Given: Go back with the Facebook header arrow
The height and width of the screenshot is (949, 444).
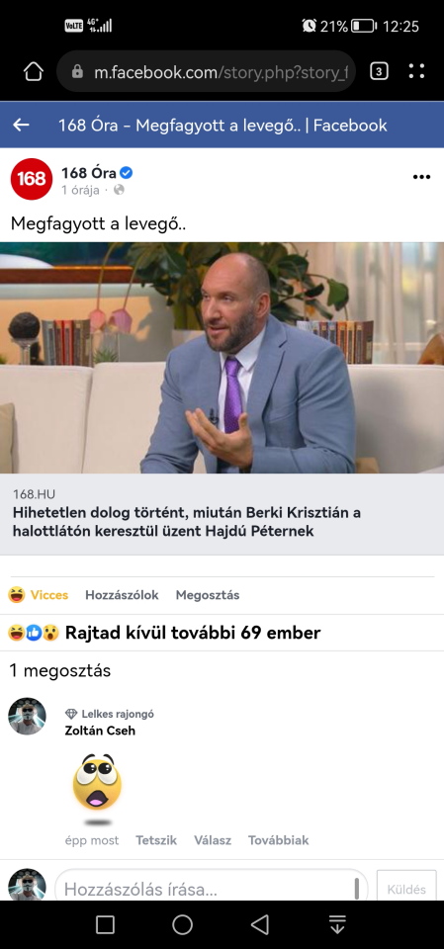Looking at the screenshot, I should (21, 126).
